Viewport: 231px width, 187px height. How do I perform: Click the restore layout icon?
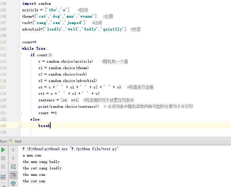[3, 177]
